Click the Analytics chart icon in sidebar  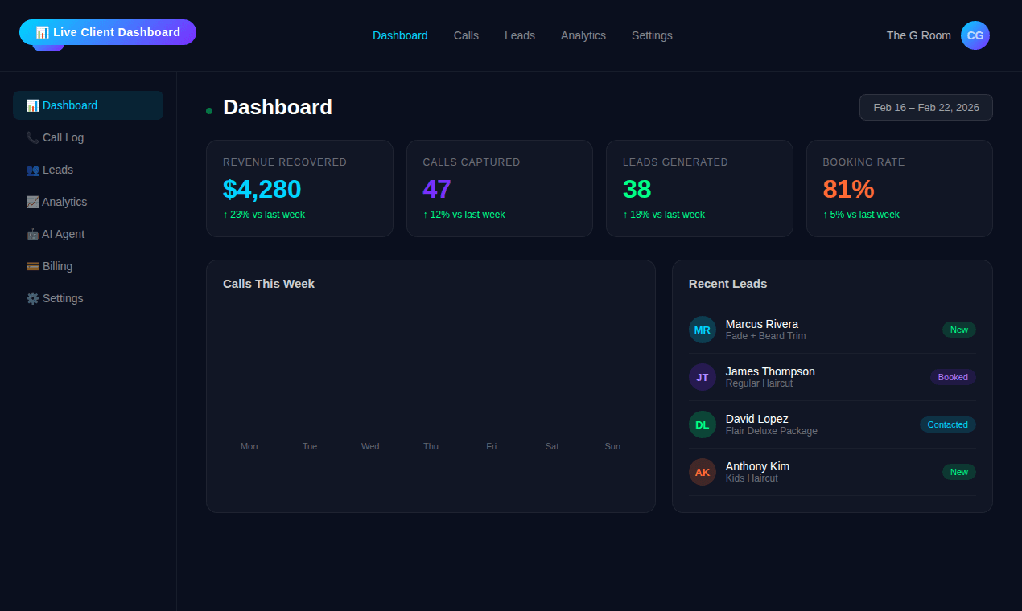pyautogui.click(x=32, y=202)
